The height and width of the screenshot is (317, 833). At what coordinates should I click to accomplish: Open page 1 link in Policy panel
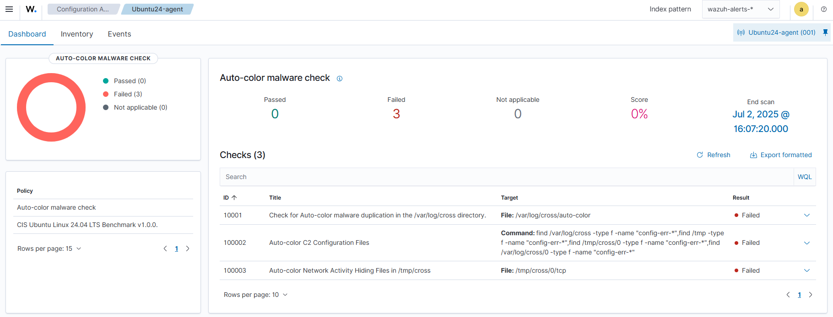coord(177,248)
